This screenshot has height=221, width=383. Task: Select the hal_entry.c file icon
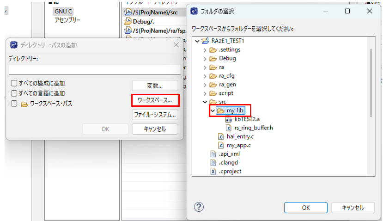[x=221, y=136]
